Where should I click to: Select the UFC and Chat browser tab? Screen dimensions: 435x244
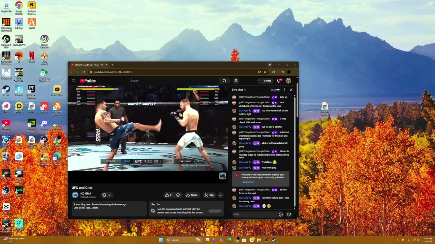coord(88,65)
